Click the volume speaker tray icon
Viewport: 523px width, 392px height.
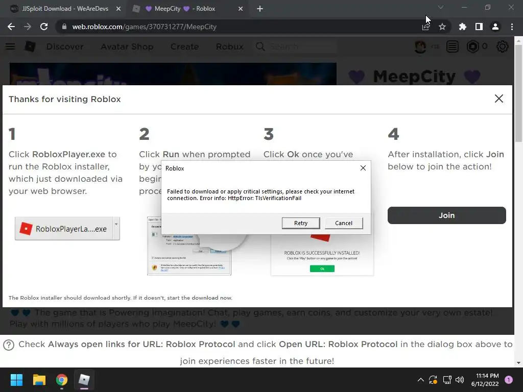(460, 380)
